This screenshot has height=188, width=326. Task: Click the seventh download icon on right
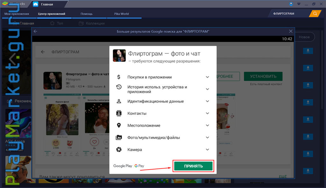click(x=308, y=154)
